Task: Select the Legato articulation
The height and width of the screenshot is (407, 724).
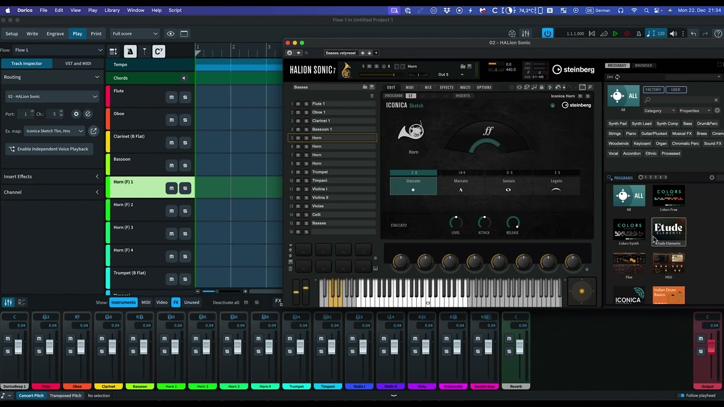Action: (x=557, y=185)
